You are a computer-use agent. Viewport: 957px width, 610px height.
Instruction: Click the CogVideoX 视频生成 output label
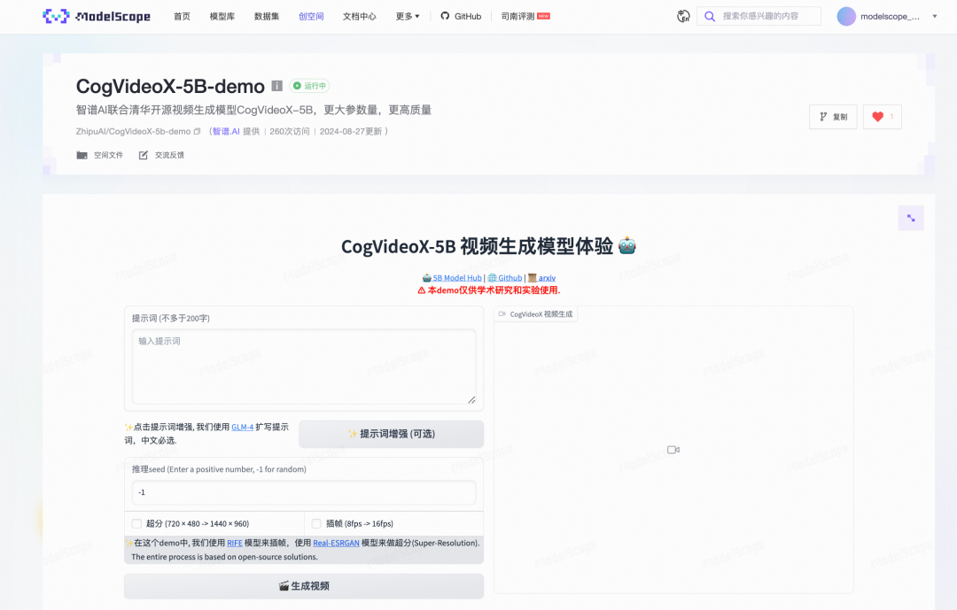535,314
